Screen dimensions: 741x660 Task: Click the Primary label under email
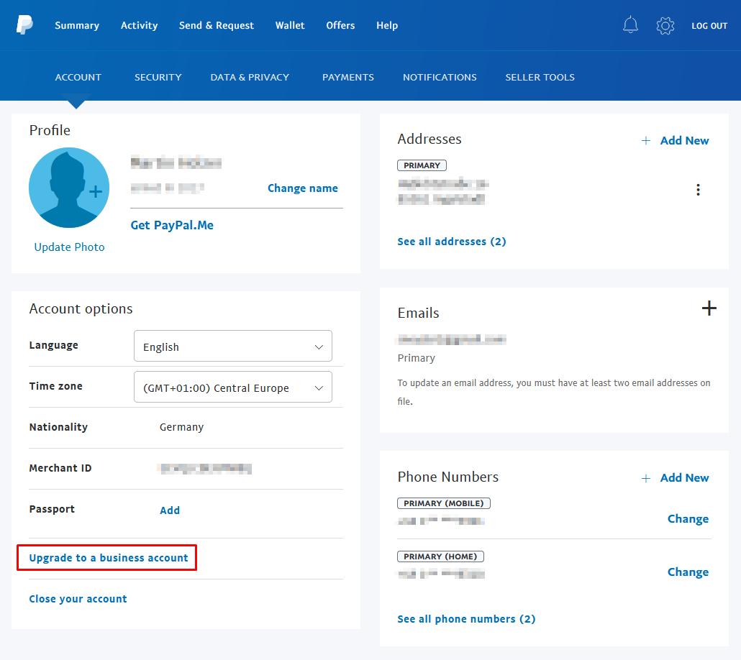(416, 358)
